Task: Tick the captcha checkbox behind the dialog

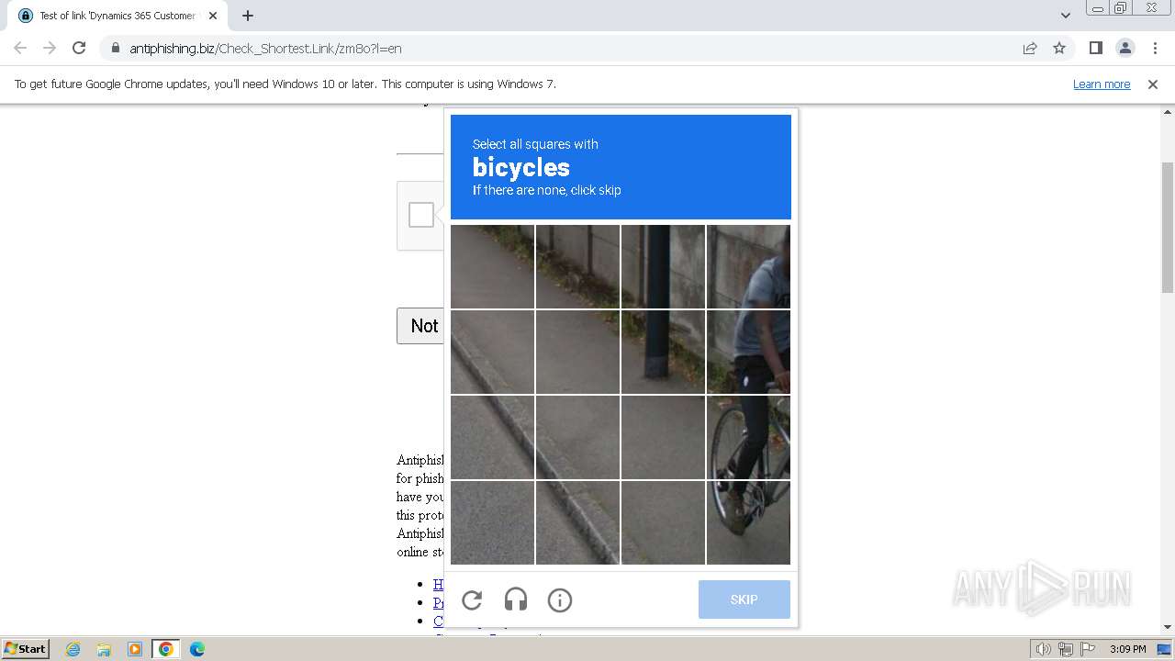Action: (421, 215)
